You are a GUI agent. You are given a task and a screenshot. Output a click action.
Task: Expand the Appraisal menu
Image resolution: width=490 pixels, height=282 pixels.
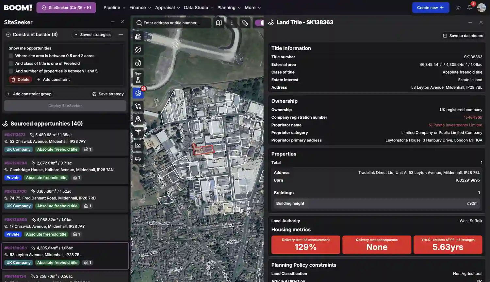168,7
